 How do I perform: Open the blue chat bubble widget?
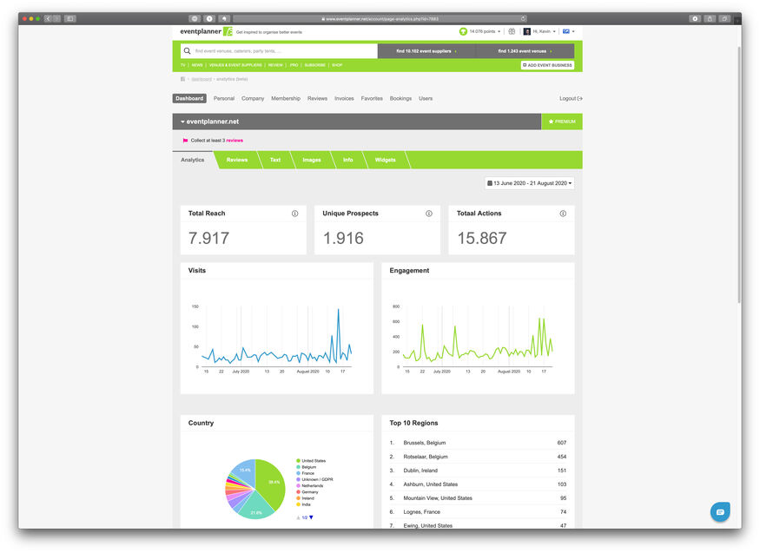pyautogui.click(x=720, y=512)
